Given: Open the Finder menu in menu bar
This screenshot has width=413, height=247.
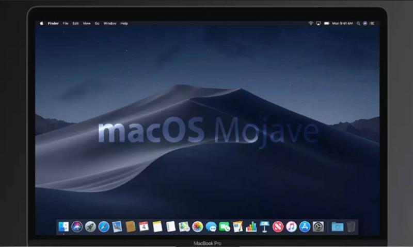Looking at the screenshot, I should pos(53,23).
